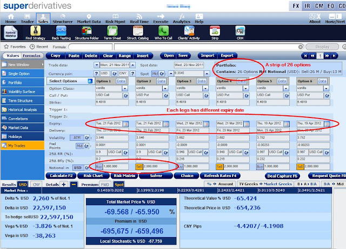Switch to Values view toggle
Image resolution: width=346 pixels, height=249 pixels.
(x=12, y=56)
